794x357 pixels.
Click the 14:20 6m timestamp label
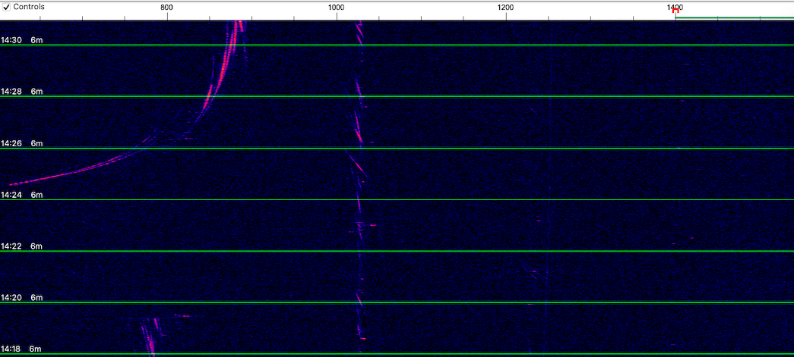[x=22, y=298]
